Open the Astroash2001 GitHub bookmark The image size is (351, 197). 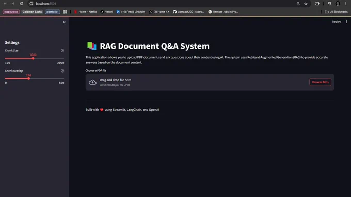(x=188, y=12)
